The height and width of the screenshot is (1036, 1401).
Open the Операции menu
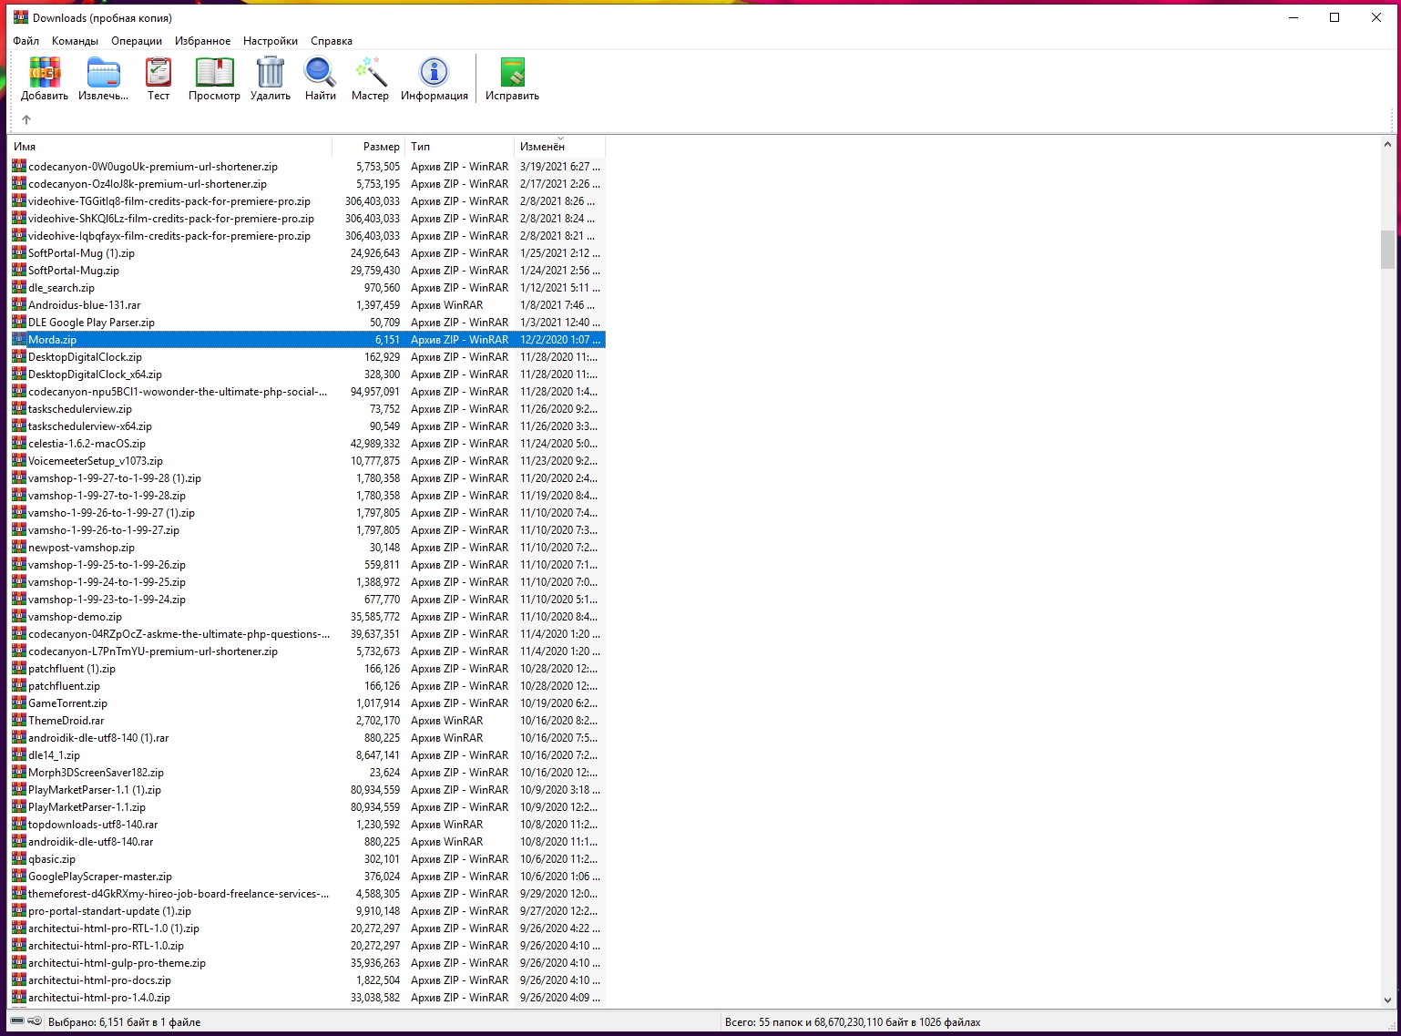coord(137,41)
